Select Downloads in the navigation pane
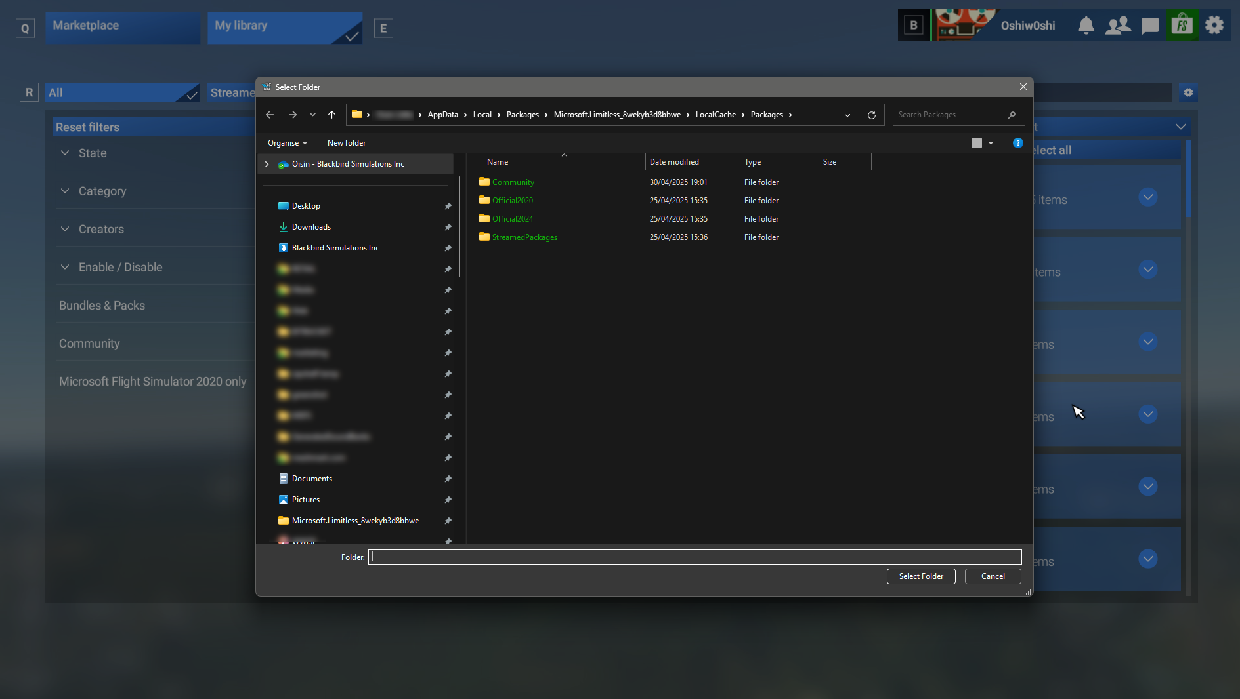Screen dimensions: 1240x699 [x=311, y=227]
